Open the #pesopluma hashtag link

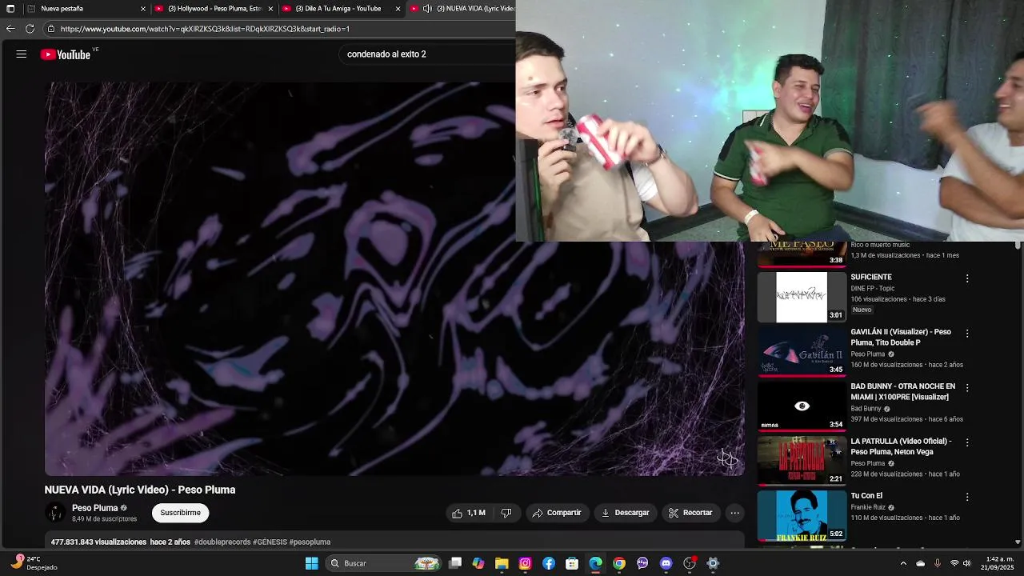click(310, 542)
